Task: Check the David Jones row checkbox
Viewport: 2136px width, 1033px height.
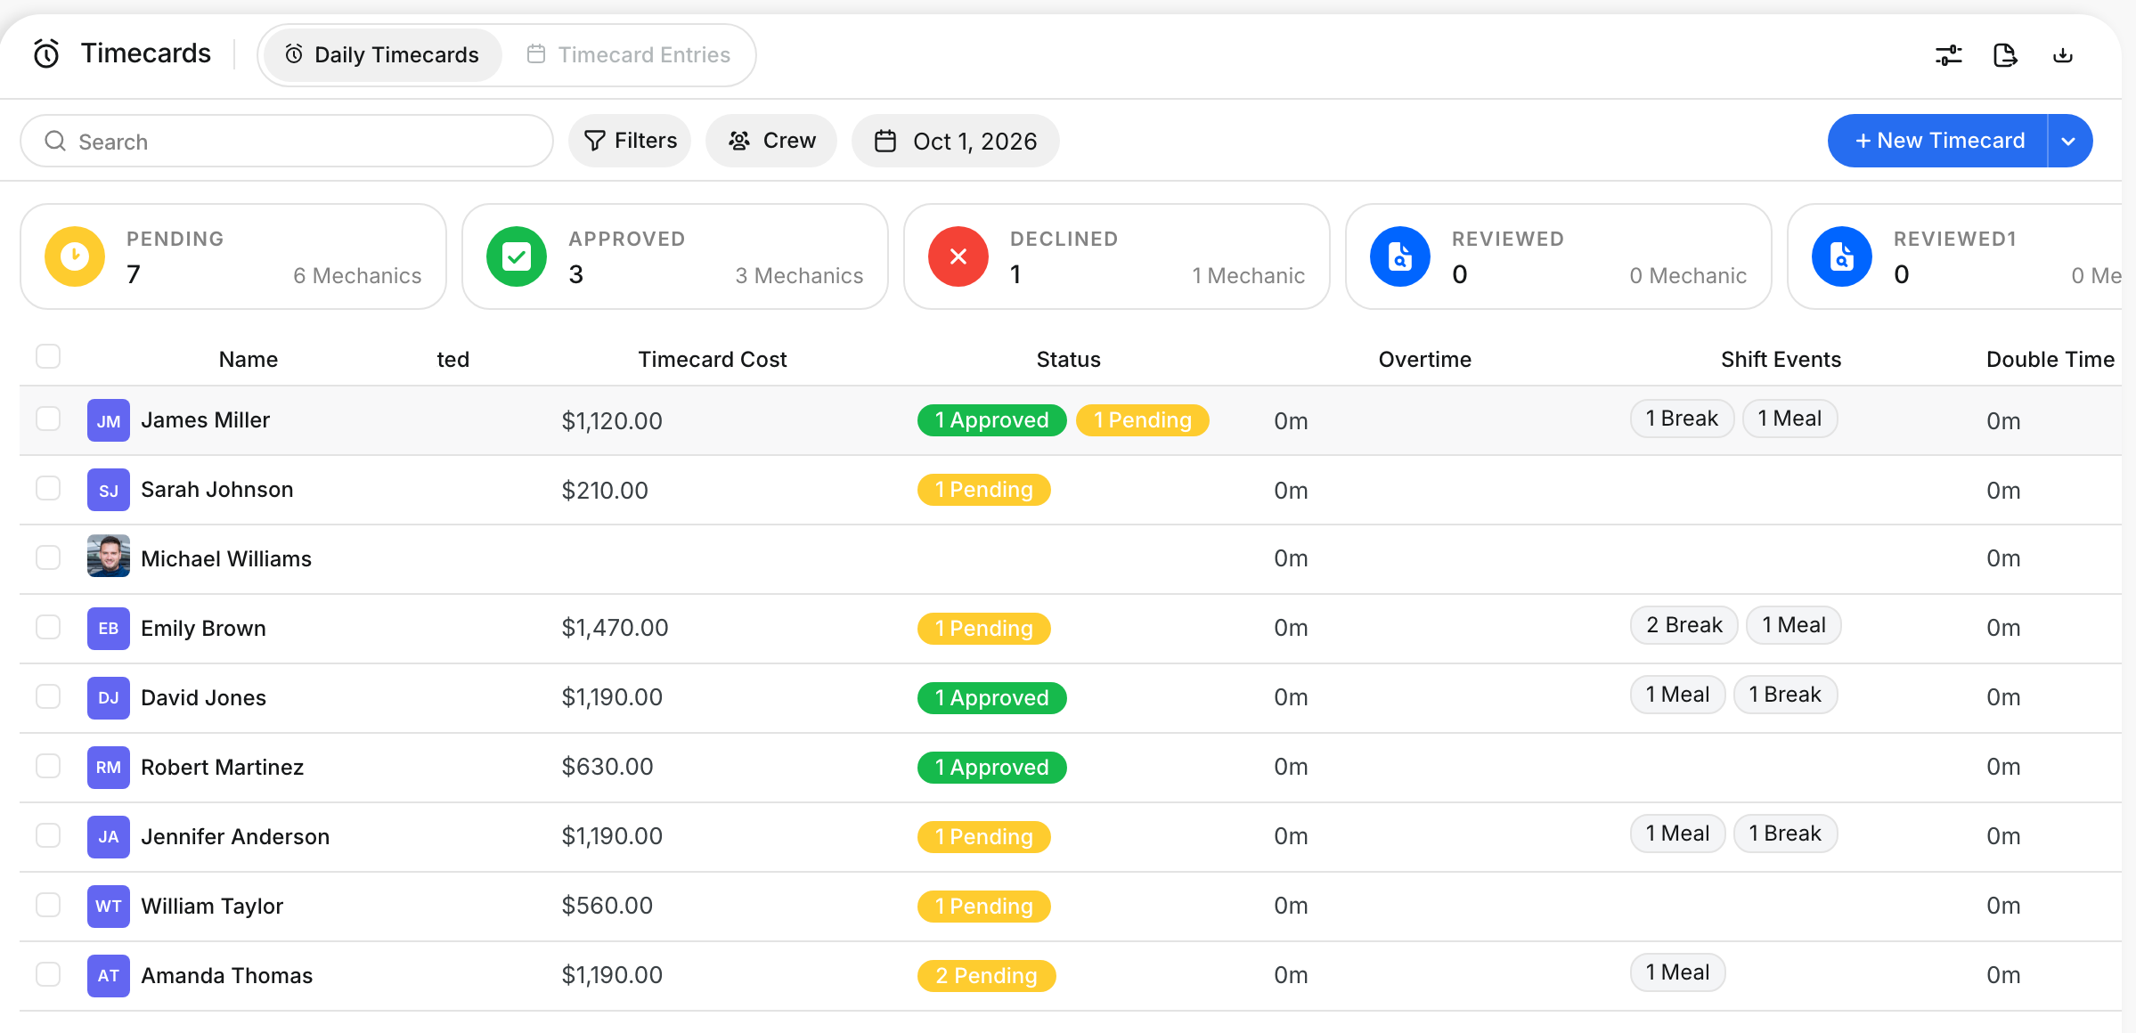Action: click(x=48, y=696)
